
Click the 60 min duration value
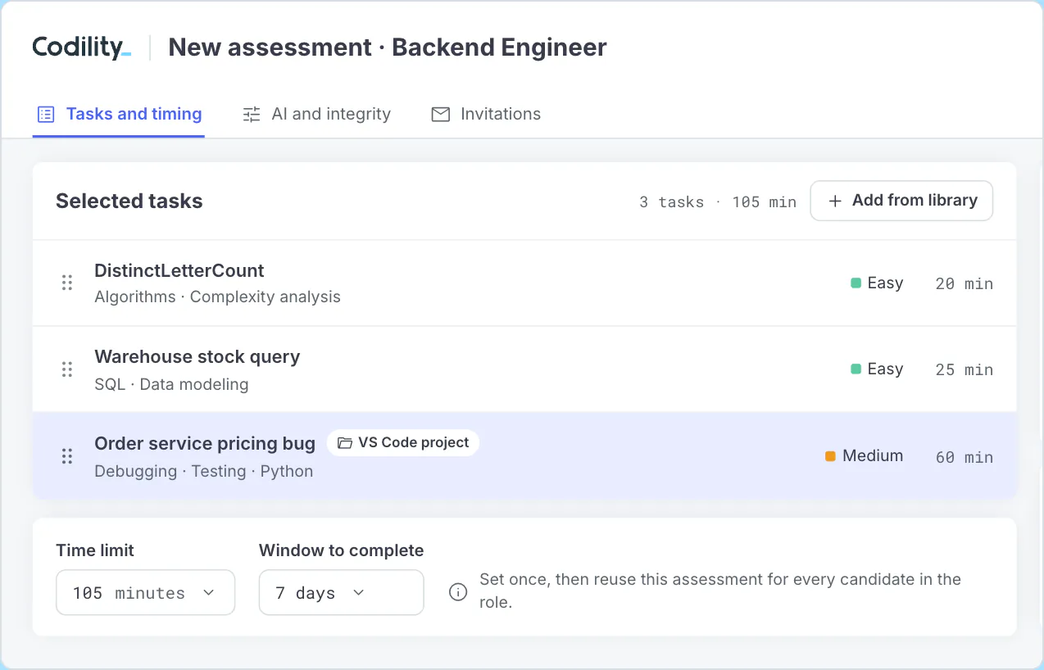pyautogui.click(x=964, y=457)
